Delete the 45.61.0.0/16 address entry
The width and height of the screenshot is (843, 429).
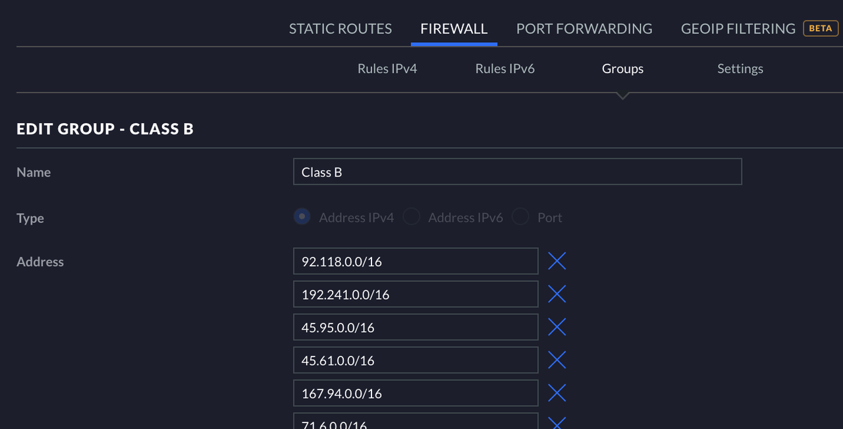tap(557, 360)
